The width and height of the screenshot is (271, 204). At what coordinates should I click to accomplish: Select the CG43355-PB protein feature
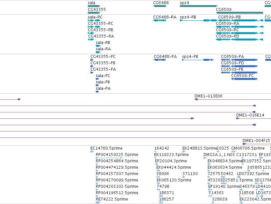(x=92, y=66)
